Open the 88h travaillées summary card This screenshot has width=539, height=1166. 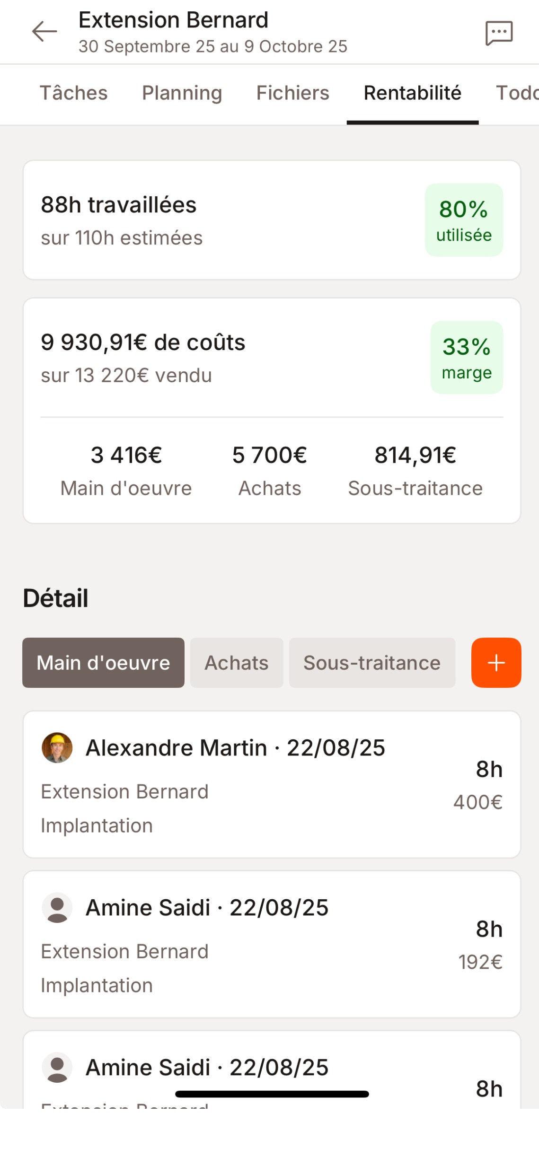click(213, 220)
